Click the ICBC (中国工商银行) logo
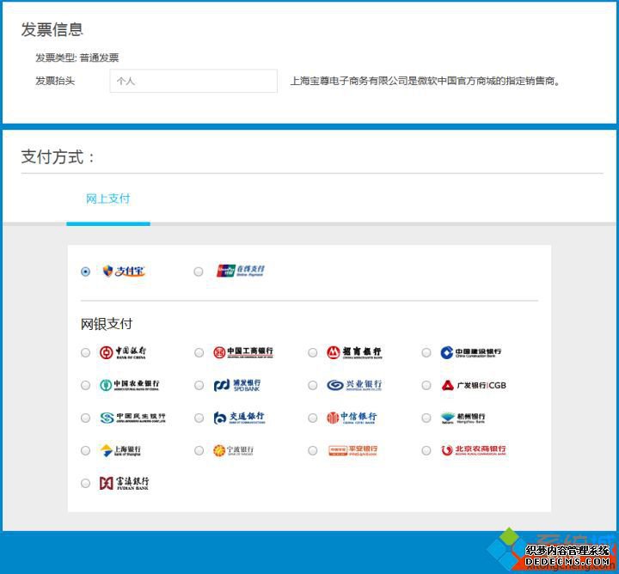Screen dimensions: 619x574 243,352
